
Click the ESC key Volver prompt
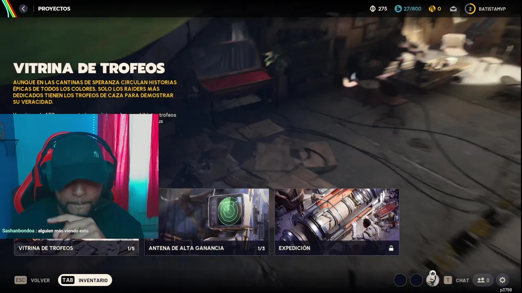click(x=32, y=280)
